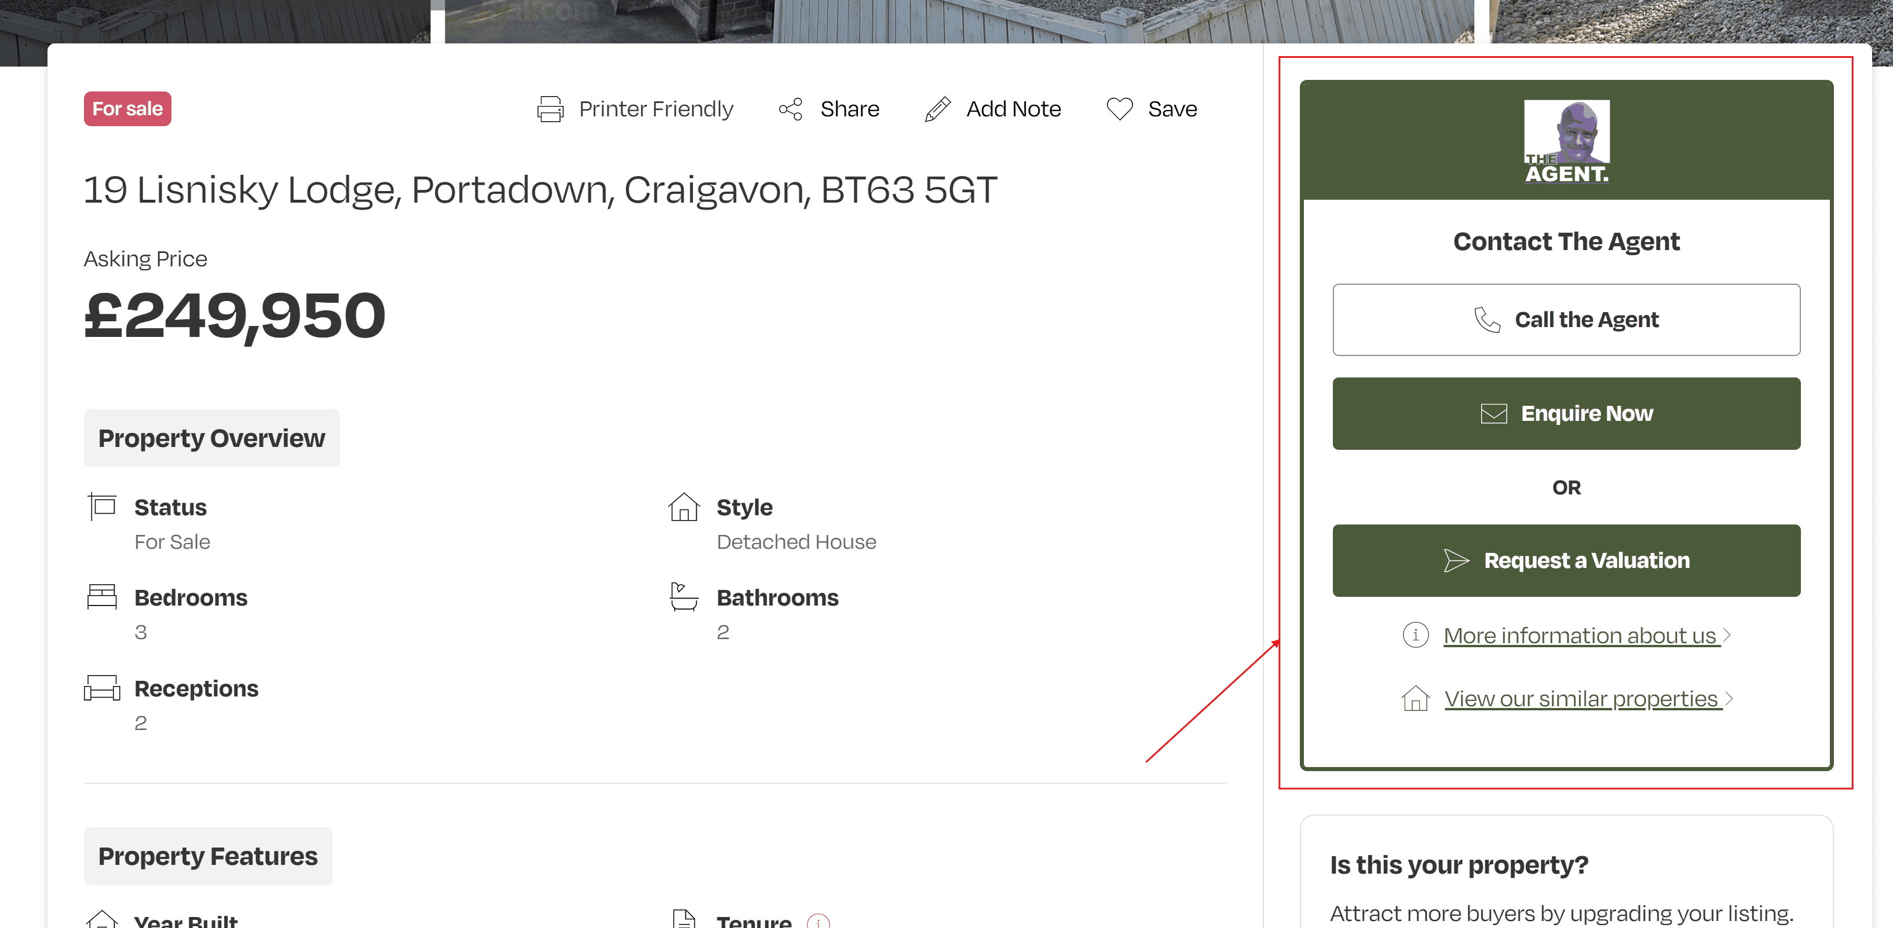Click the Call the Agent button
1893x928 pixels.
[1566, 320]
